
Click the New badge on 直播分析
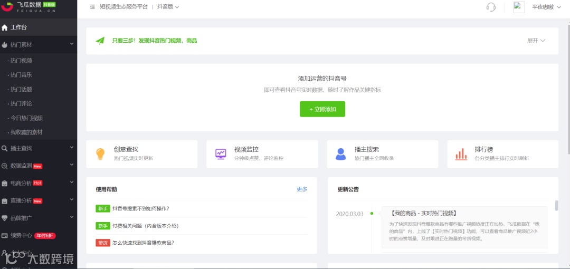[38, 201]
